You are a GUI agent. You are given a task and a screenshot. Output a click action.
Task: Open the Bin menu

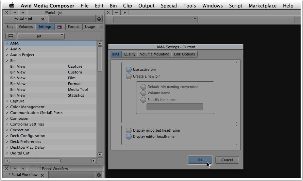(113, 6)
